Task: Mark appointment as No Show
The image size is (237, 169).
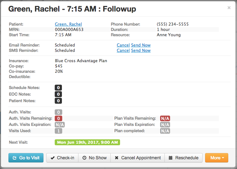Action: 94,158
